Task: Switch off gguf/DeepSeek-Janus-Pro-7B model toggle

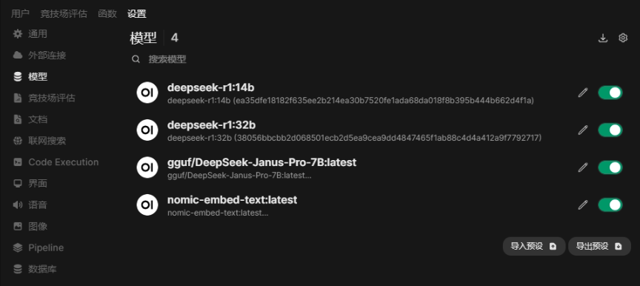Action: click(x=610, y=167)
